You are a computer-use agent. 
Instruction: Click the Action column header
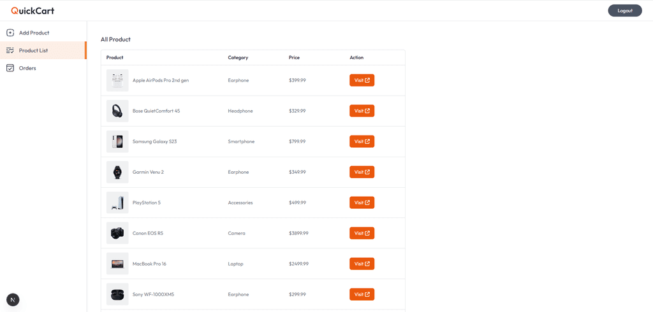coord(356,58)
